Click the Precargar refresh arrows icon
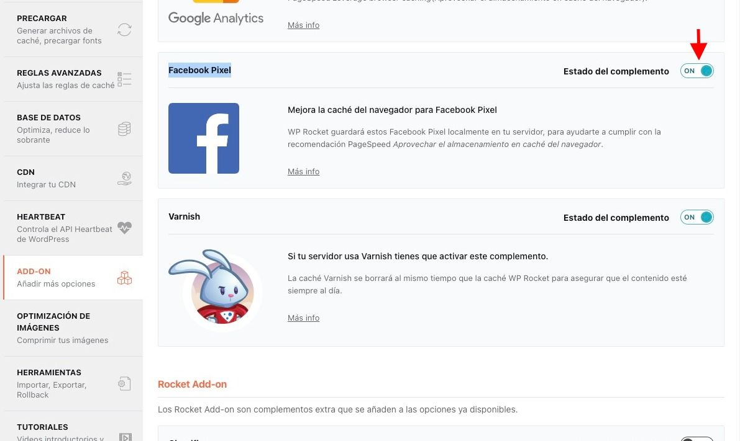The image size is (740, 441). pyautogui.click(x=125, y=30)
